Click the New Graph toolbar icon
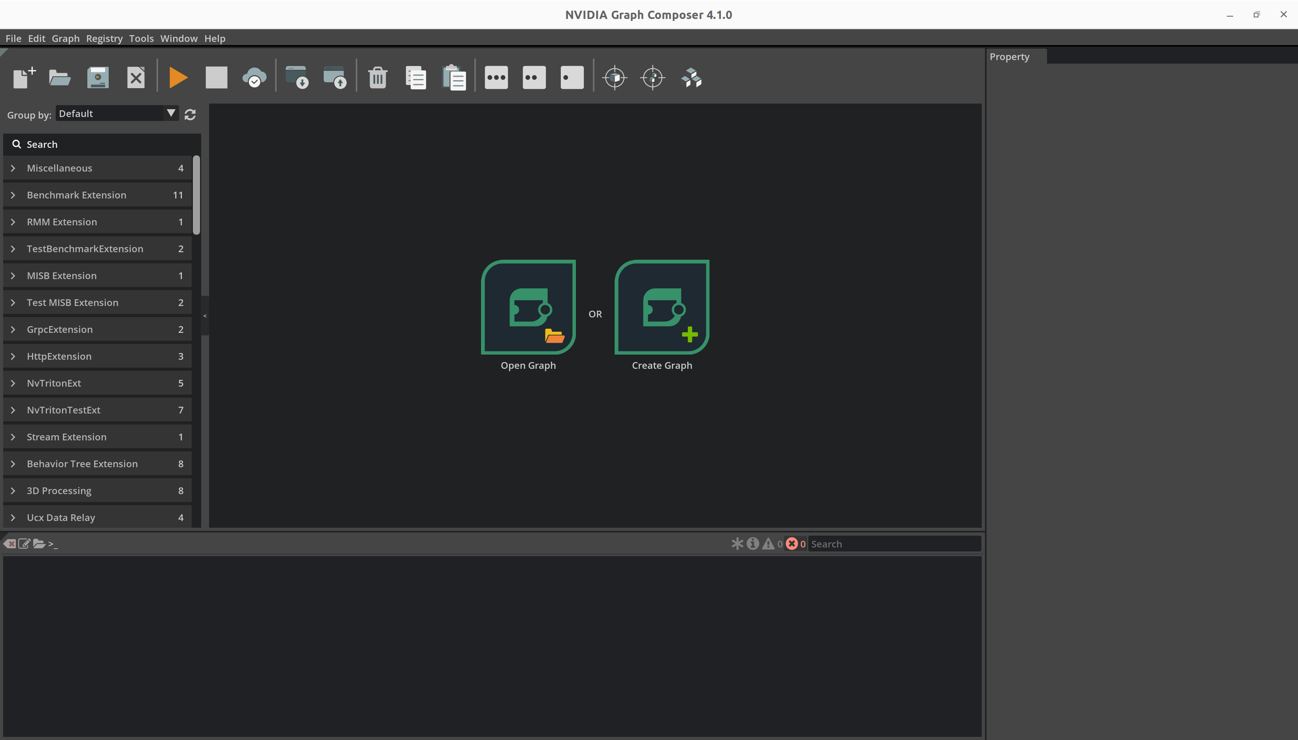Image resolution: width=1298 pixels, height=740 pixels. [x=24, y=78]
